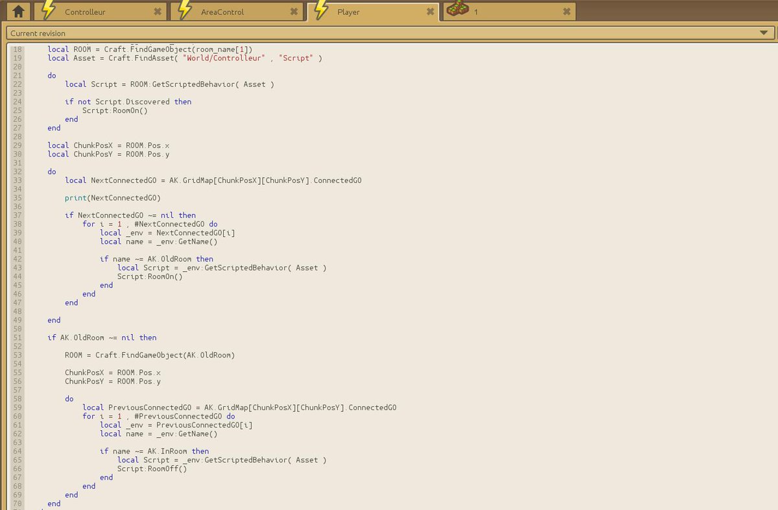
Task: Click 'local ChunkPosY = ROOM.Pos.y' line
Action: [108, 154]
